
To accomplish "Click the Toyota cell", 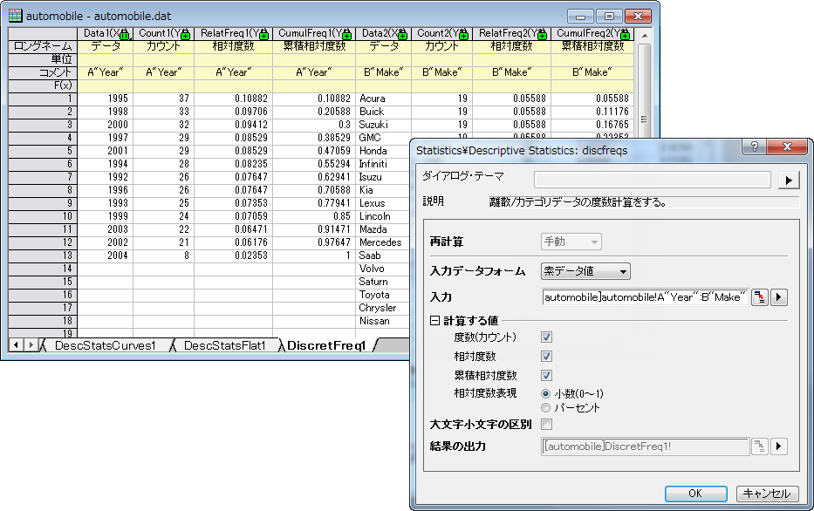I will click(383, 295).
